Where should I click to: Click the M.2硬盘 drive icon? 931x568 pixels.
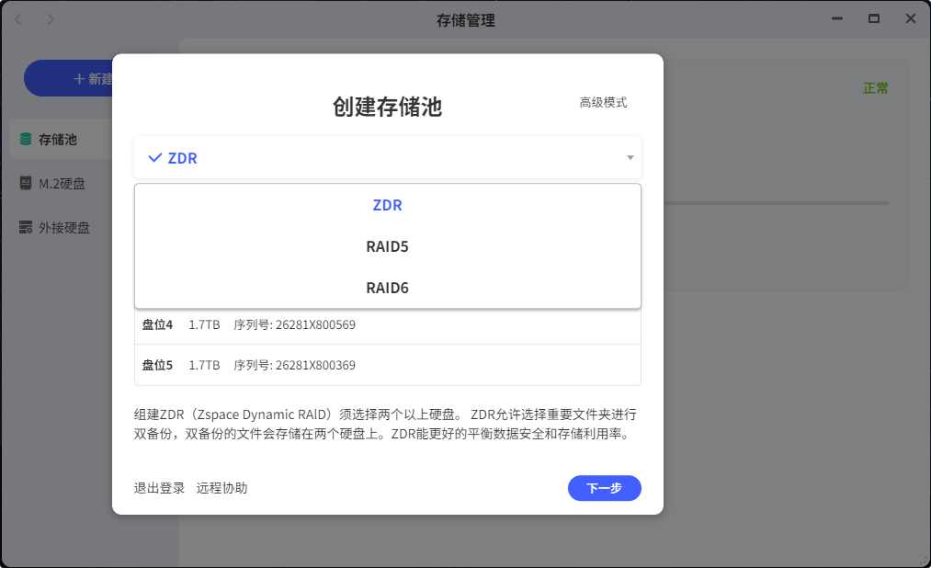[x=26, y=183]
